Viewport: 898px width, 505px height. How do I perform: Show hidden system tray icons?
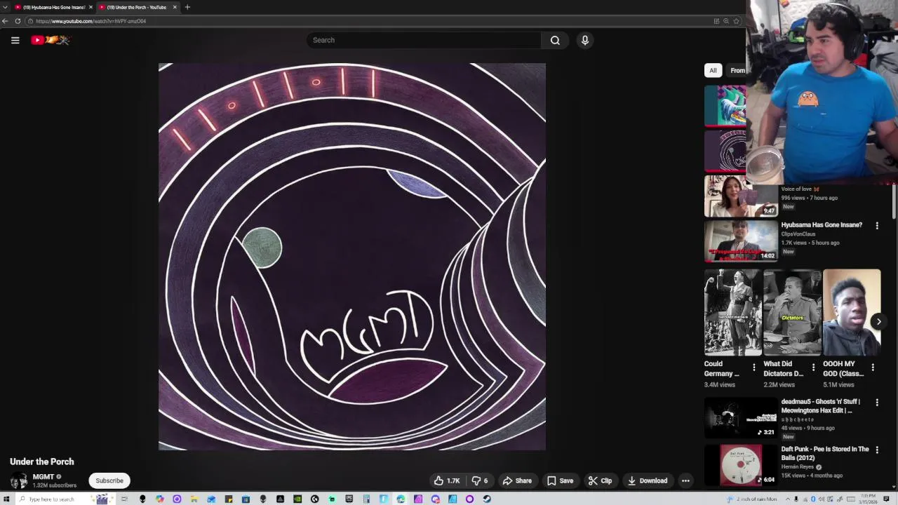[x=788, y=499]
